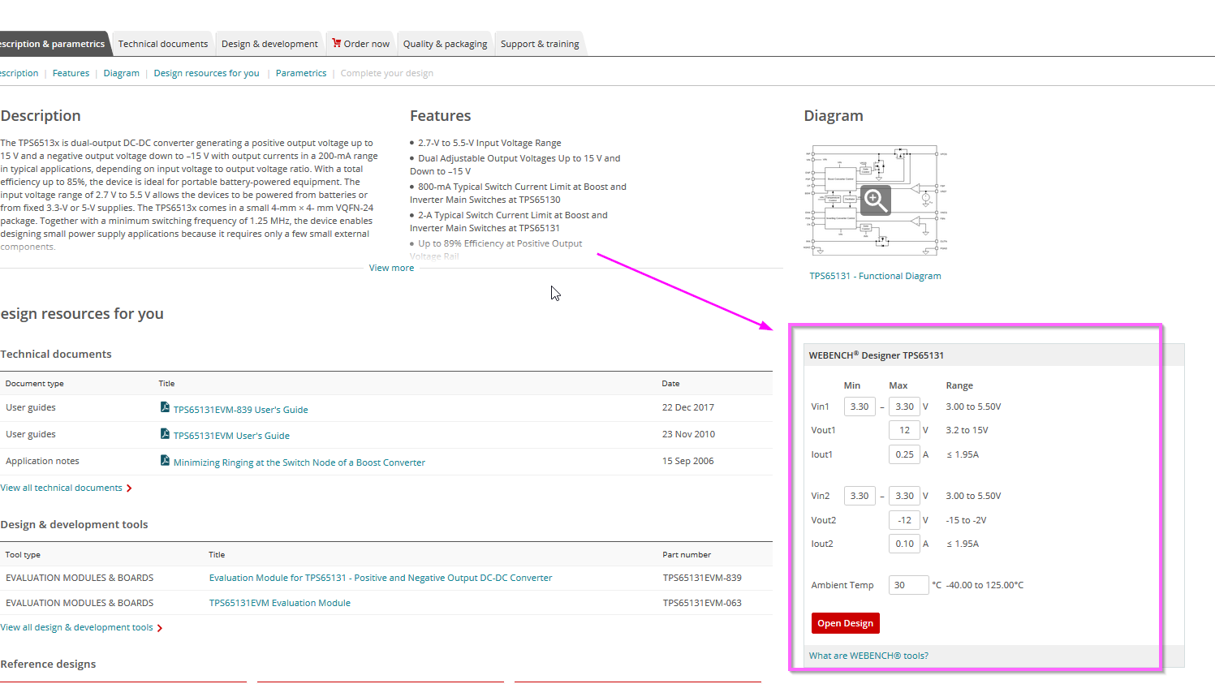
Task: Click the date 23 Nov 2010
Action: click(688, 434)
